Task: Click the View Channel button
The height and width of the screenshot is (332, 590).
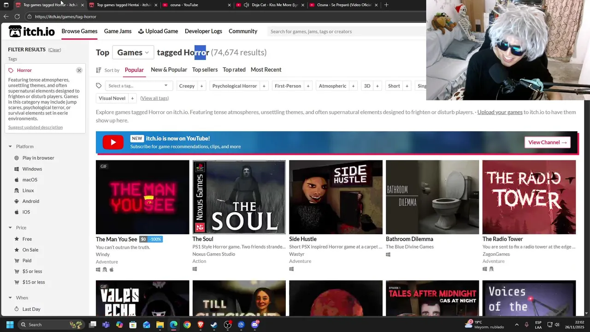Action: click(548, 142)
